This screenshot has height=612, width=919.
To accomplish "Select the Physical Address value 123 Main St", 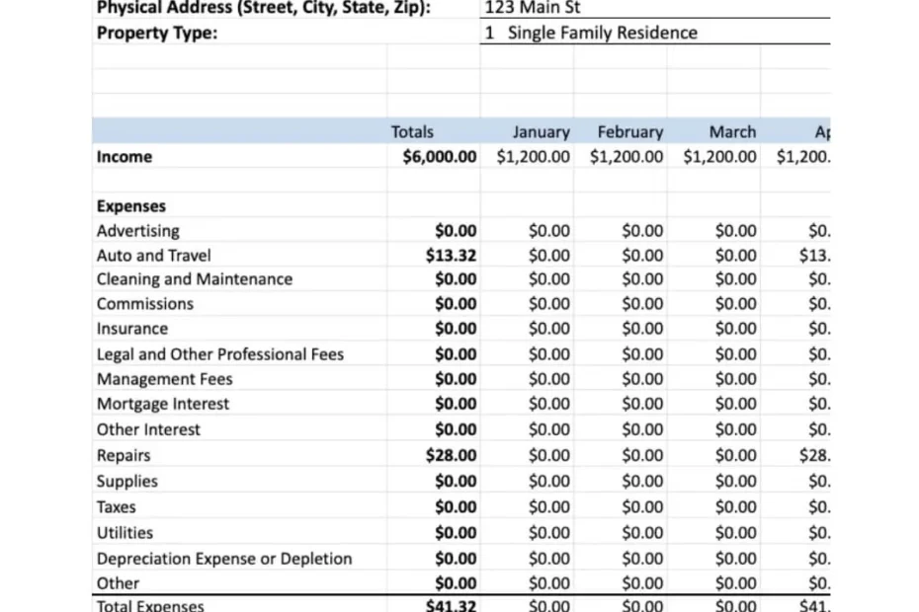I will click(x=533, y=8).
